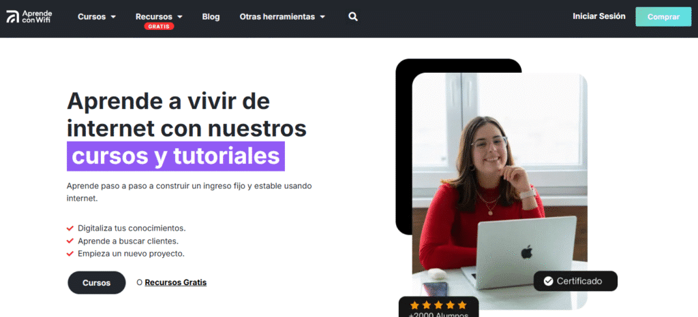Expand the Otras herramientas dropdown arrow

coord(322,17)
